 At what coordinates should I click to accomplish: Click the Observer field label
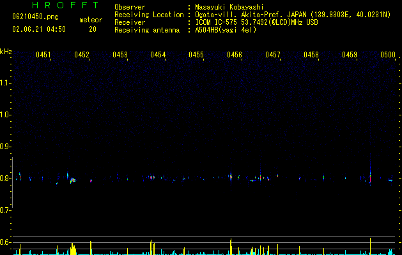point(130,7)
